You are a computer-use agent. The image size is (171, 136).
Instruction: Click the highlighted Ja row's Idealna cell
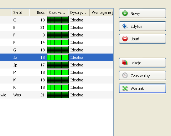point(77,57)
